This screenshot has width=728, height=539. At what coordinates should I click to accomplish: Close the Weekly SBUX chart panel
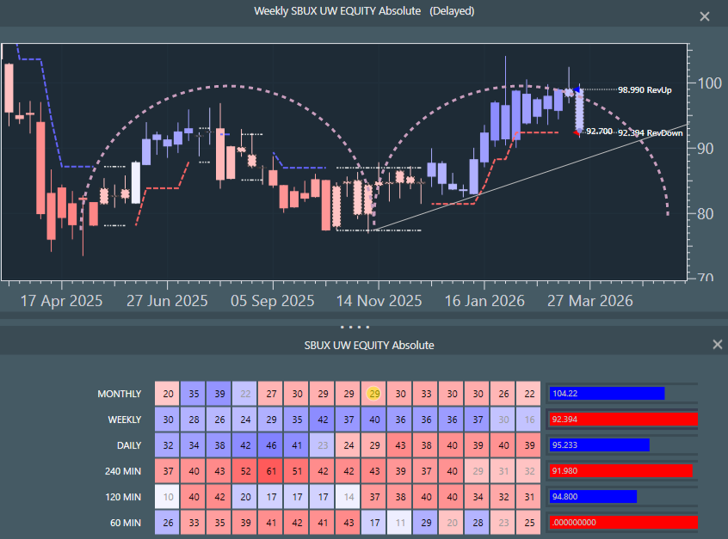[704, 16]
